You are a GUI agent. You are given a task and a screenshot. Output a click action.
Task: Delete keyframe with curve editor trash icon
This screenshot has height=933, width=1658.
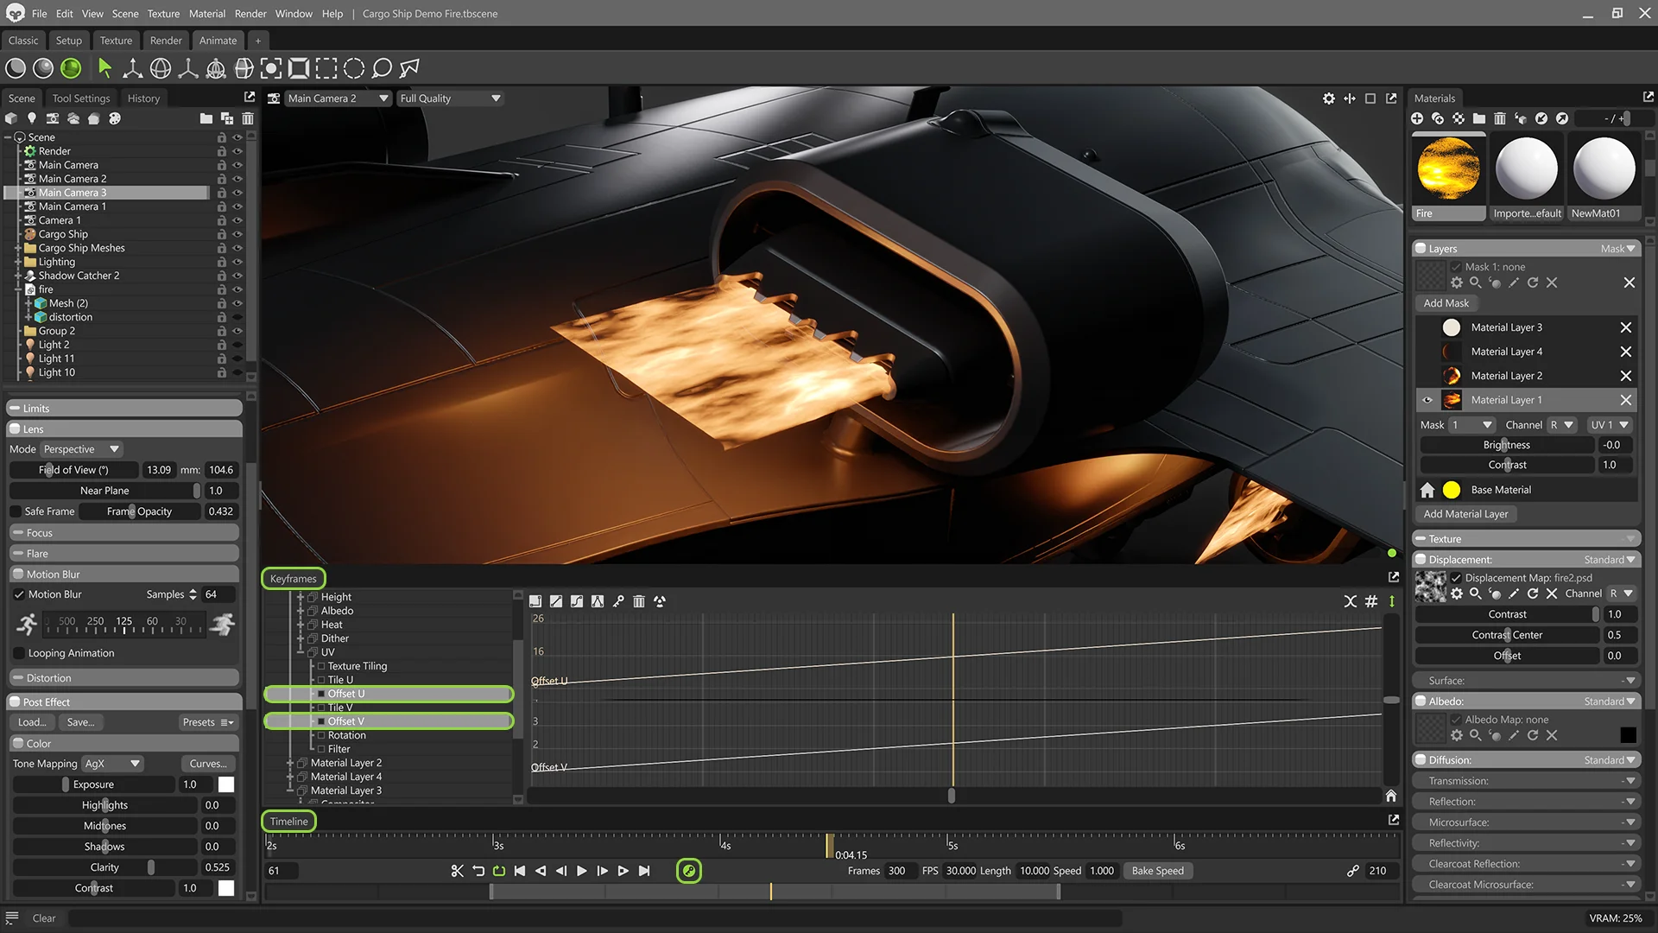(639, 601)
